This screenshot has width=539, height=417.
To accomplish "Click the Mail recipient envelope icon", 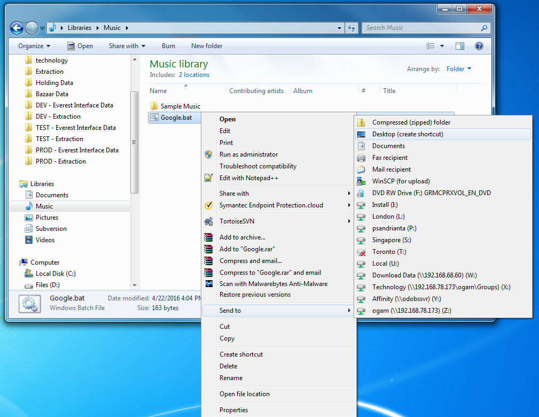I will (361, 169).
